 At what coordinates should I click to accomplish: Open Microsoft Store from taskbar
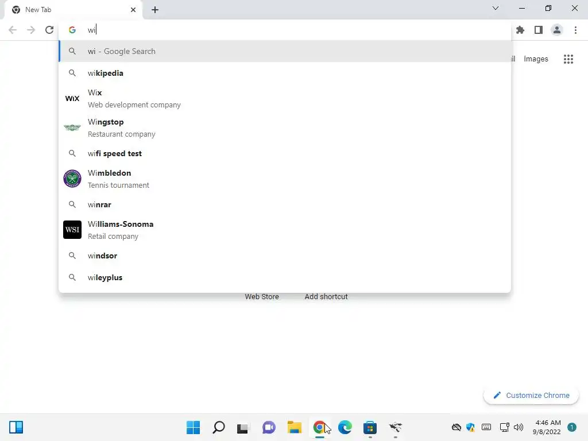coord(370,427)
